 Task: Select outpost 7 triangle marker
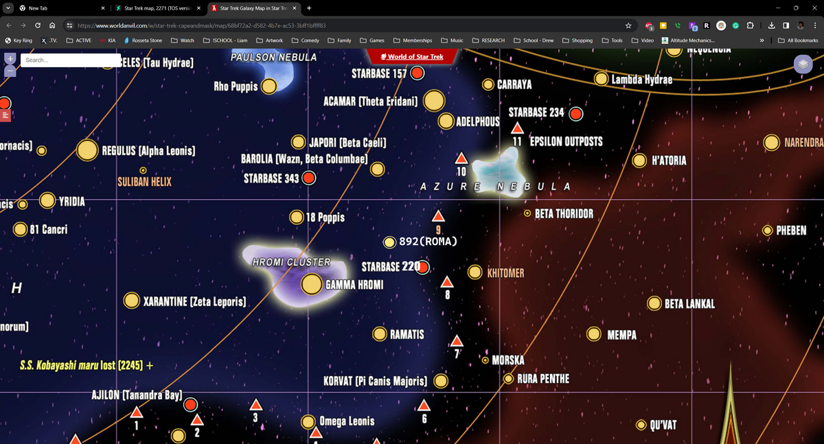(x=457, y=341)
